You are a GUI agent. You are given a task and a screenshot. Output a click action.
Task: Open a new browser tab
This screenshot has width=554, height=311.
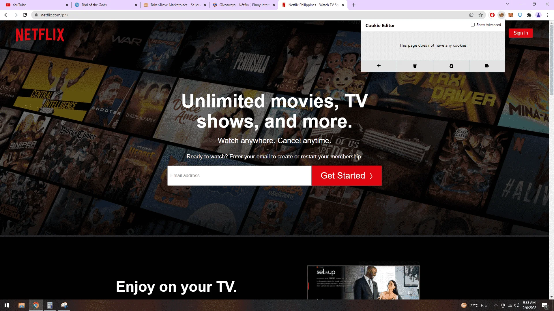point(354,5)
